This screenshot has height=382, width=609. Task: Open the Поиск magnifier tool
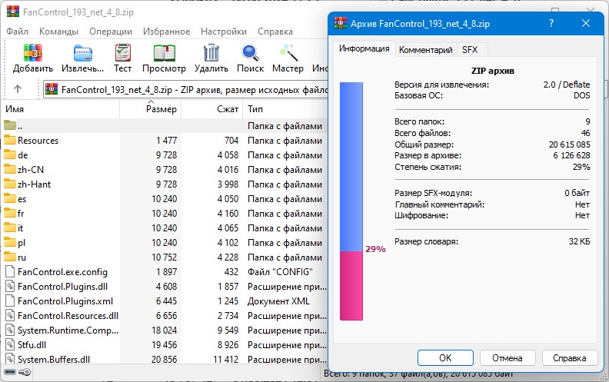[250, 53]
